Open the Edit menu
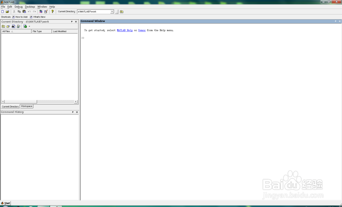 pos(10,7)
